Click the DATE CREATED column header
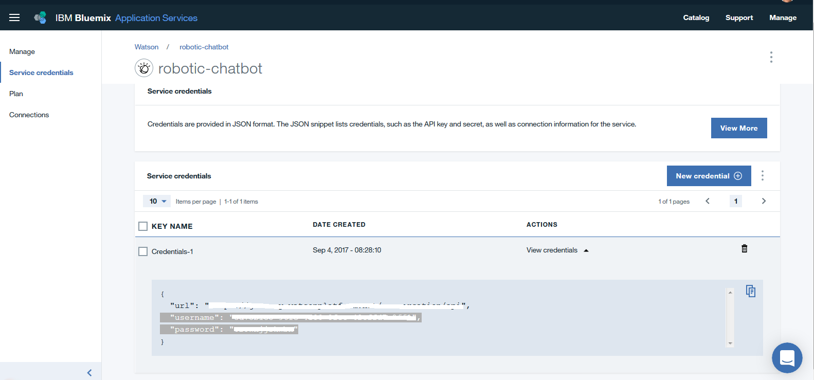This screenshot has height=380, width=814. (339, 225)
